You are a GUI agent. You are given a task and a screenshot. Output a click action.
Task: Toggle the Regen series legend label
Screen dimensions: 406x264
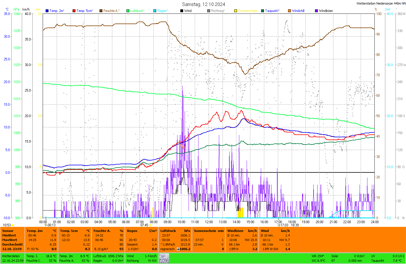(x=162, y=11)
